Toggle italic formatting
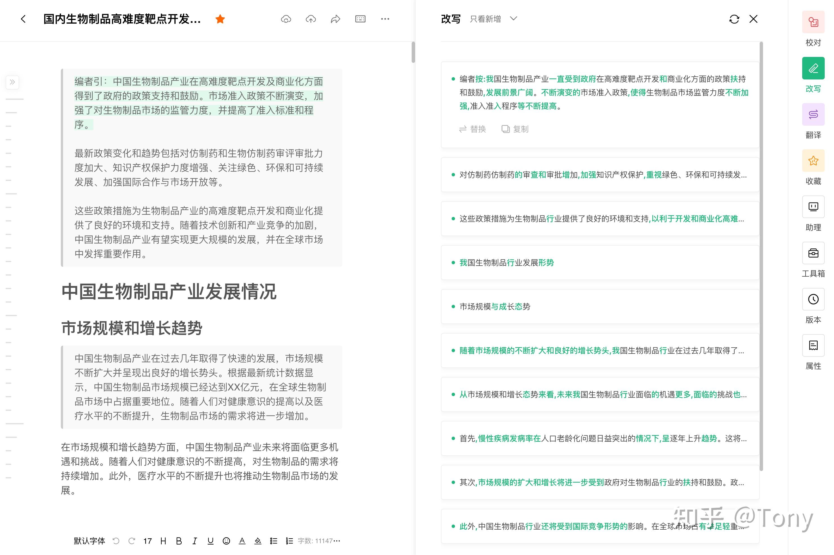 pyautogui.click(x=195, y=541)
